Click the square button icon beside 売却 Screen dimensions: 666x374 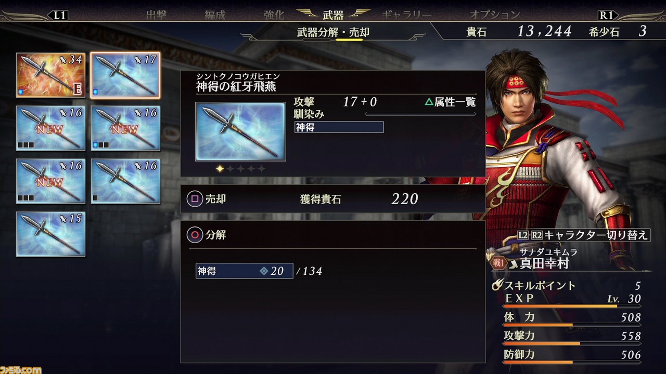coord(195,199)
